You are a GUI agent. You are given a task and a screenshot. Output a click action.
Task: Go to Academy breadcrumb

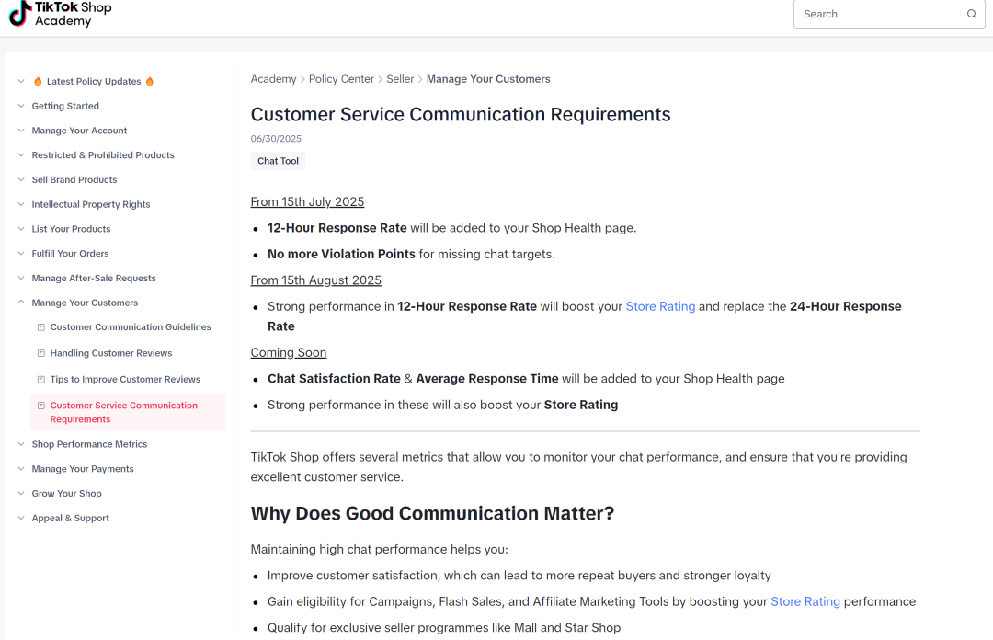(273, 79)
